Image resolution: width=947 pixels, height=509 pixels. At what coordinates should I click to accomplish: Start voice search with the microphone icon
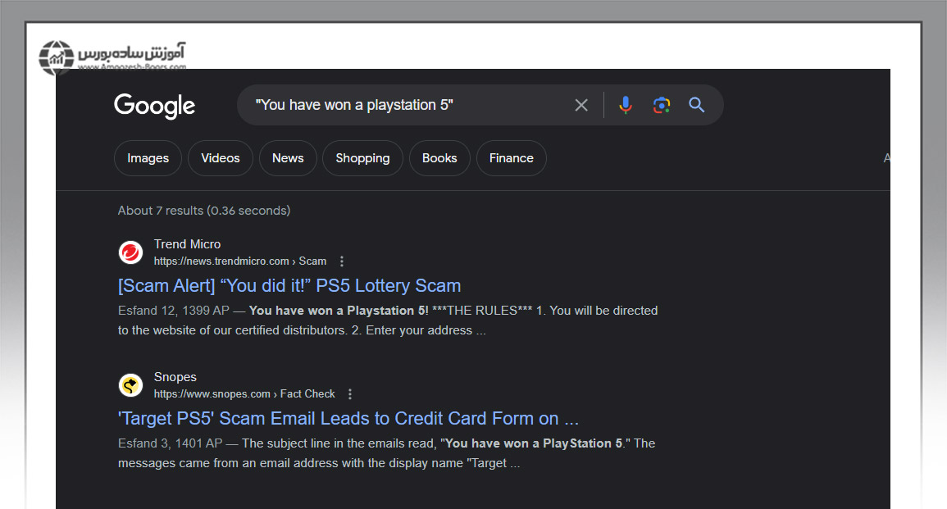pos(626,105)
